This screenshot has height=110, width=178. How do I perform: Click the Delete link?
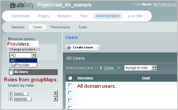pyautogui.click(x=109, y=68)
